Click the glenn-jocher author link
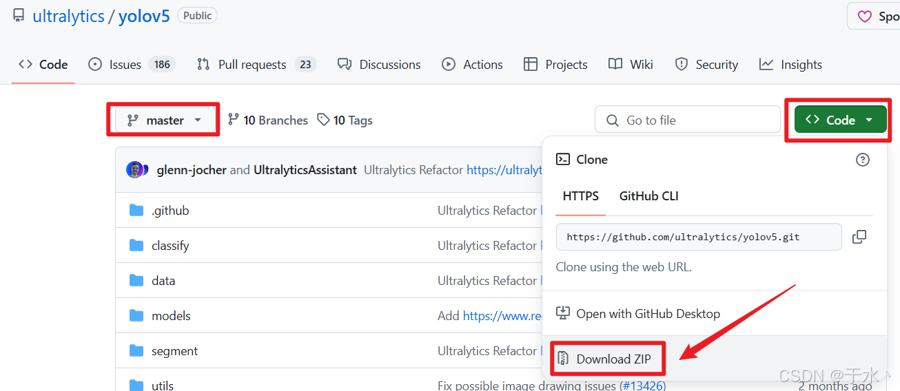Viewport: 900px width, 391px height. point(192,169)
